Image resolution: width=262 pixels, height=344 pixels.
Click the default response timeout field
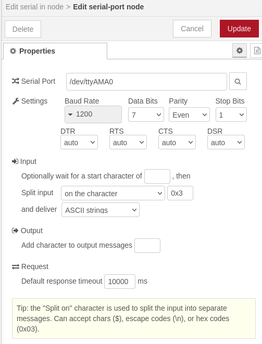[120, 281]
